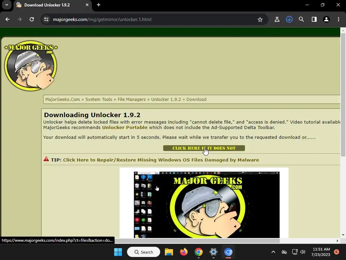Open Unlocker 1.9.2 breadcrumb link

tap(166, 100)
